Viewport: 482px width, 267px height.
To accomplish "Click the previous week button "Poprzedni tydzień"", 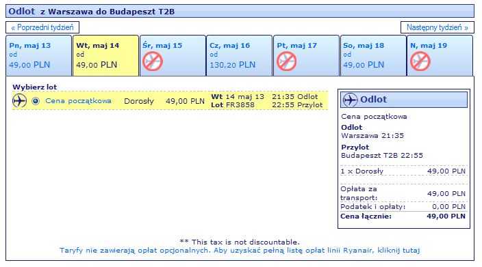I will [x=42, y=27].
